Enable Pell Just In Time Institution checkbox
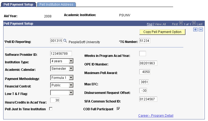This screenshot has height=121, width=208. (x=51, y=109)
